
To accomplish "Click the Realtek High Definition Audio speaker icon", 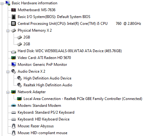I will pos(20,85).
